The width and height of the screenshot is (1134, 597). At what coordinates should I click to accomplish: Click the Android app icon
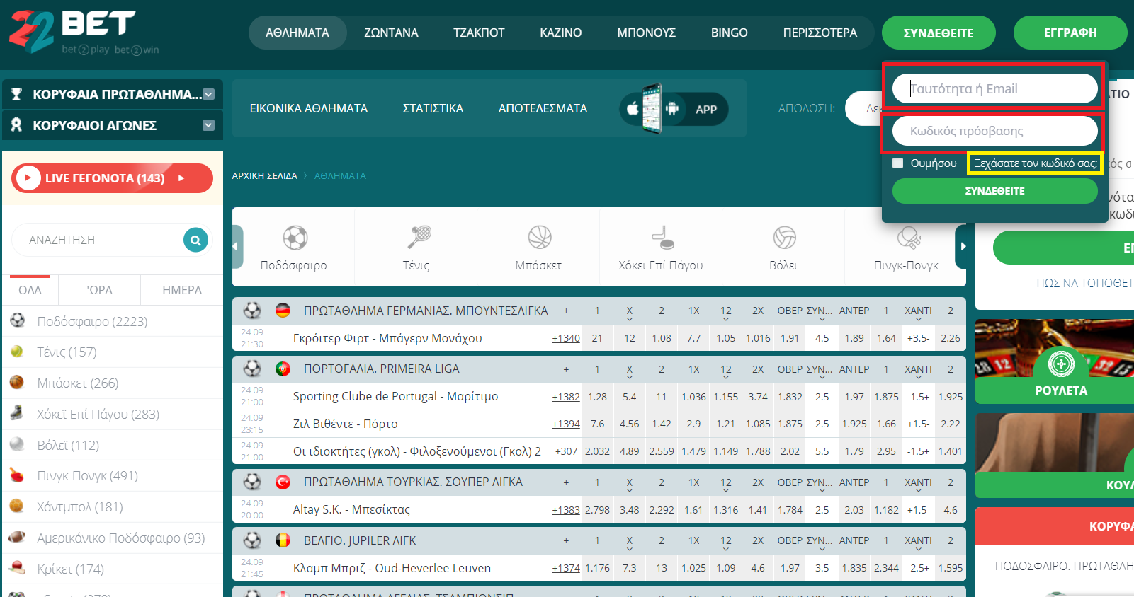click(x=672, y=109)
